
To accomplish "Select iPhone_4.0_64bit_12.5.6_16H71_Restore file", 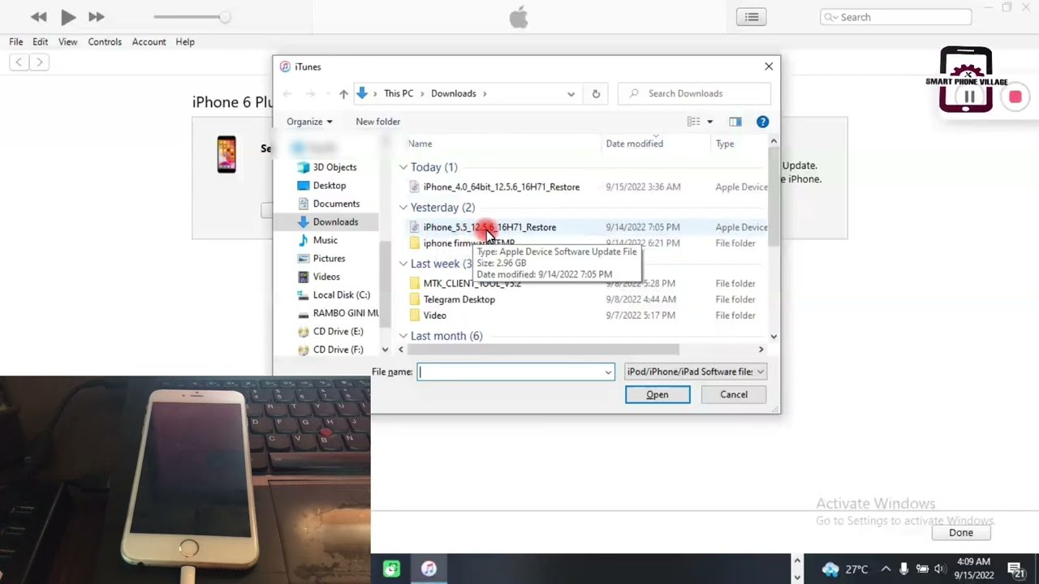I will pos(501,187).
